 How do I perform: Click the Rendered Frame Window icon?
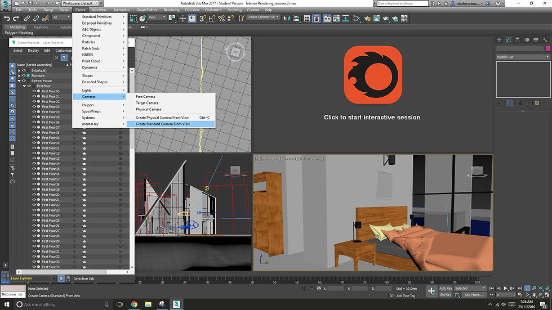click(x=376, y=18)
